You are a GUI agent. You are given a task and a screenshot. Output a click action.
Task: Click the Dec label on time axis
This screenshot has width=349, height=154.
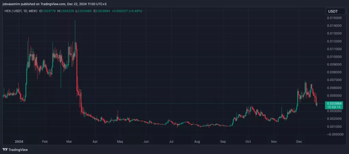pos(299,141)
